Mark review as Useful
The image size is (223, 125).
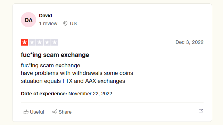[x=34, y=112]
